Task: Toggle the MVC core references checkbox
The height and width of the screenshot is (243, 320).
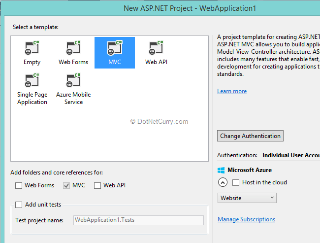Action: click(x=66, y=185)
